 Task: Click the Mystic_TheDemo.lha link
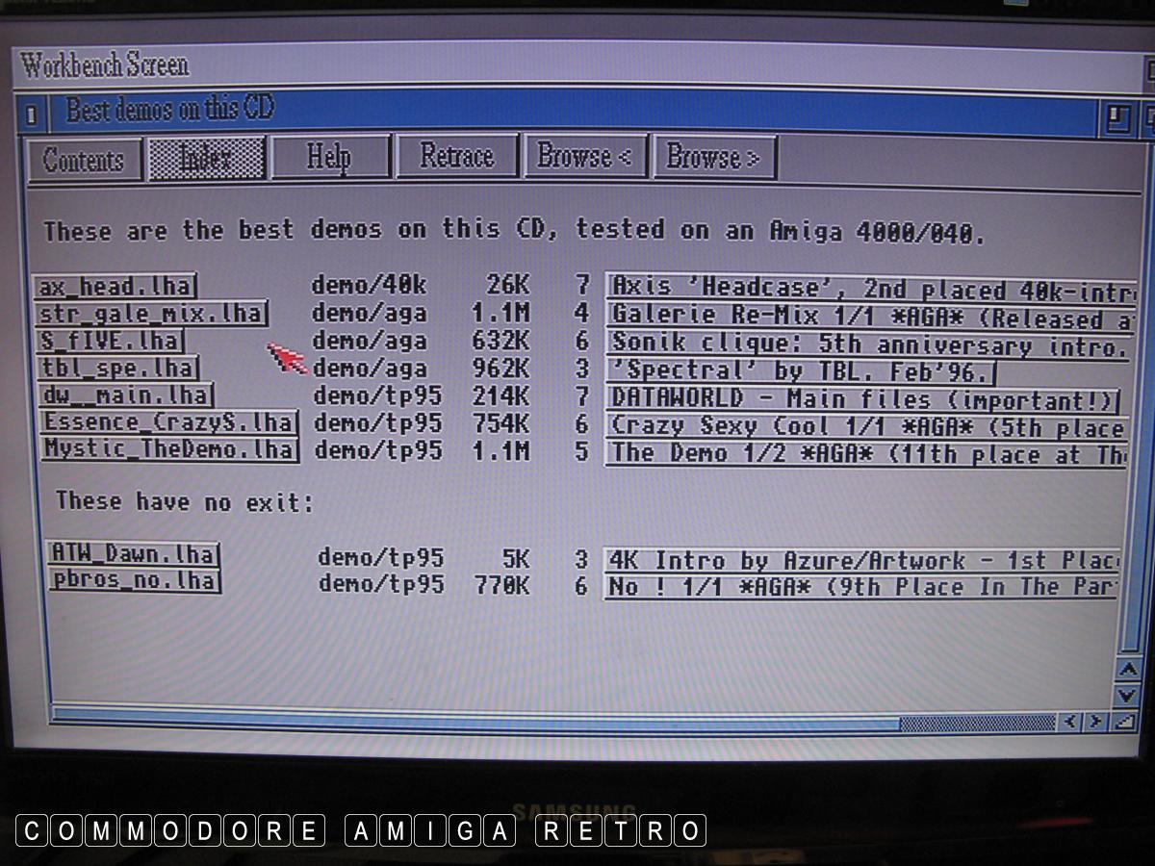click(169, 449)
